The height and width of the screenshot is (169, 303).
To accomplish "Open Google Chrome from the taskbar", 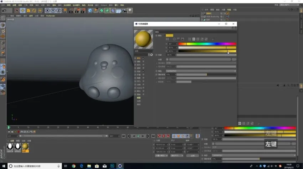I will tap(73, 166).
